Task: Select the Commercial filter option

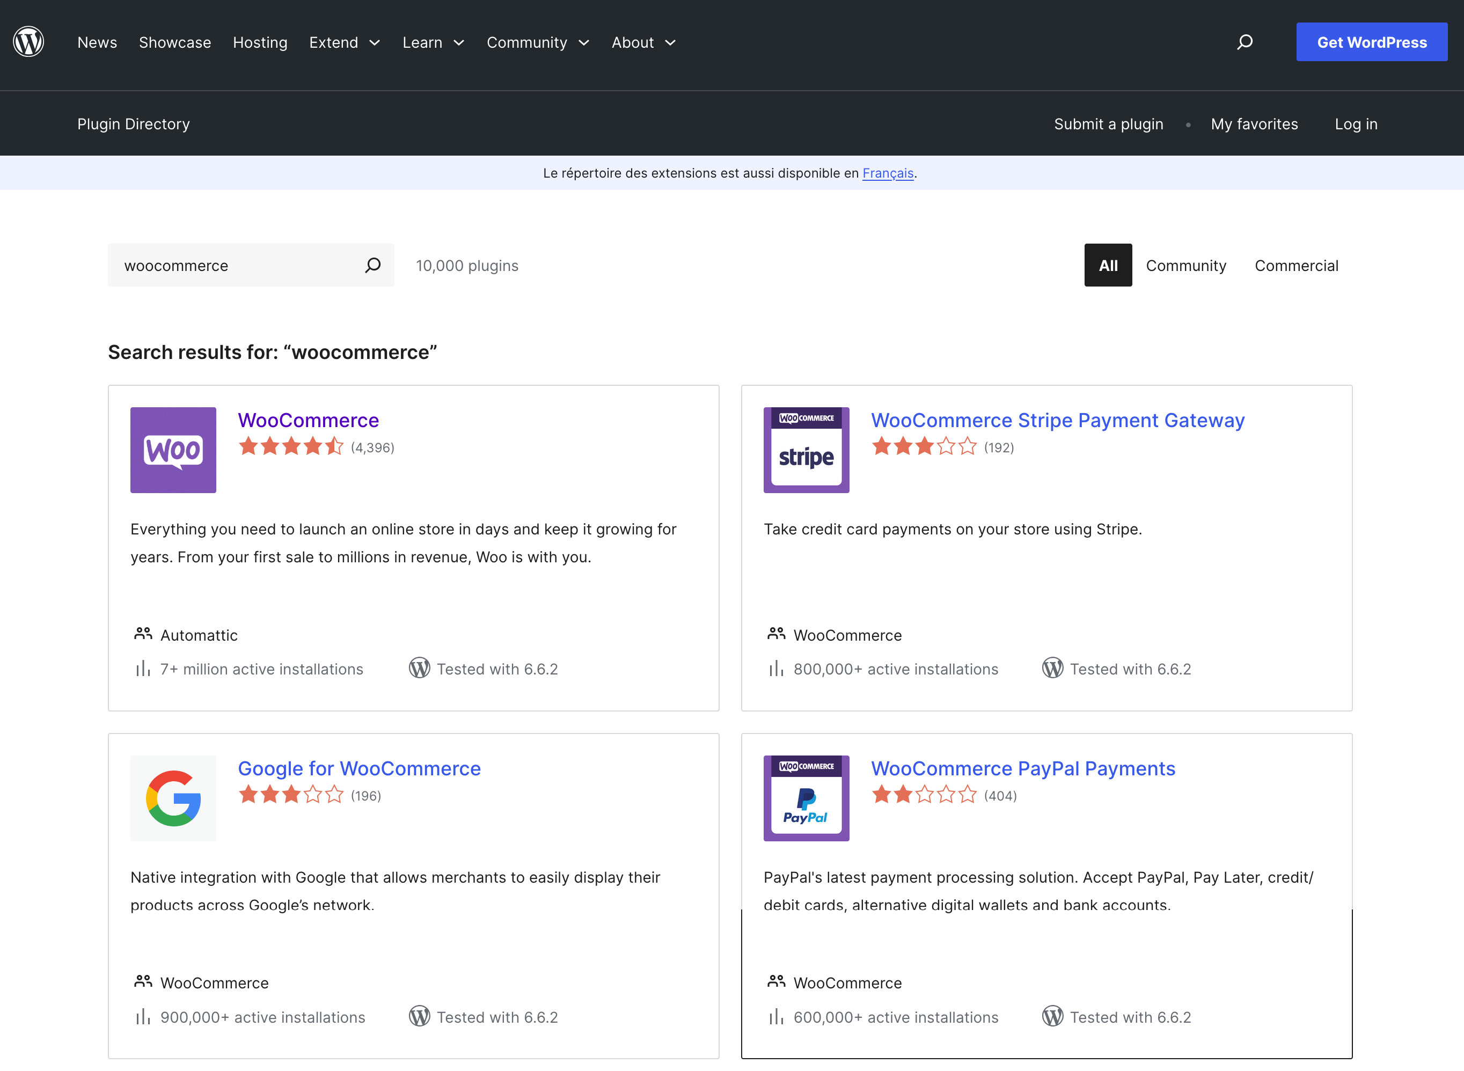Action: click(x=1296, y=265)
